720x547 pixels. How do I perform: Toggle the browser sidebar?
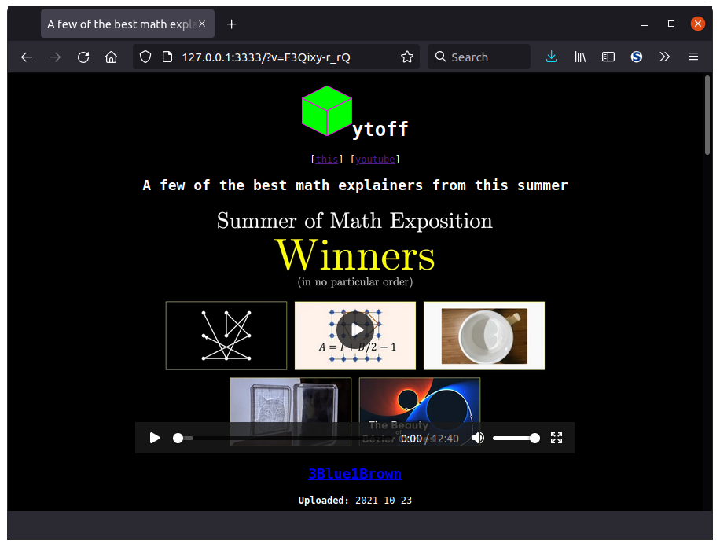[608, 57]
